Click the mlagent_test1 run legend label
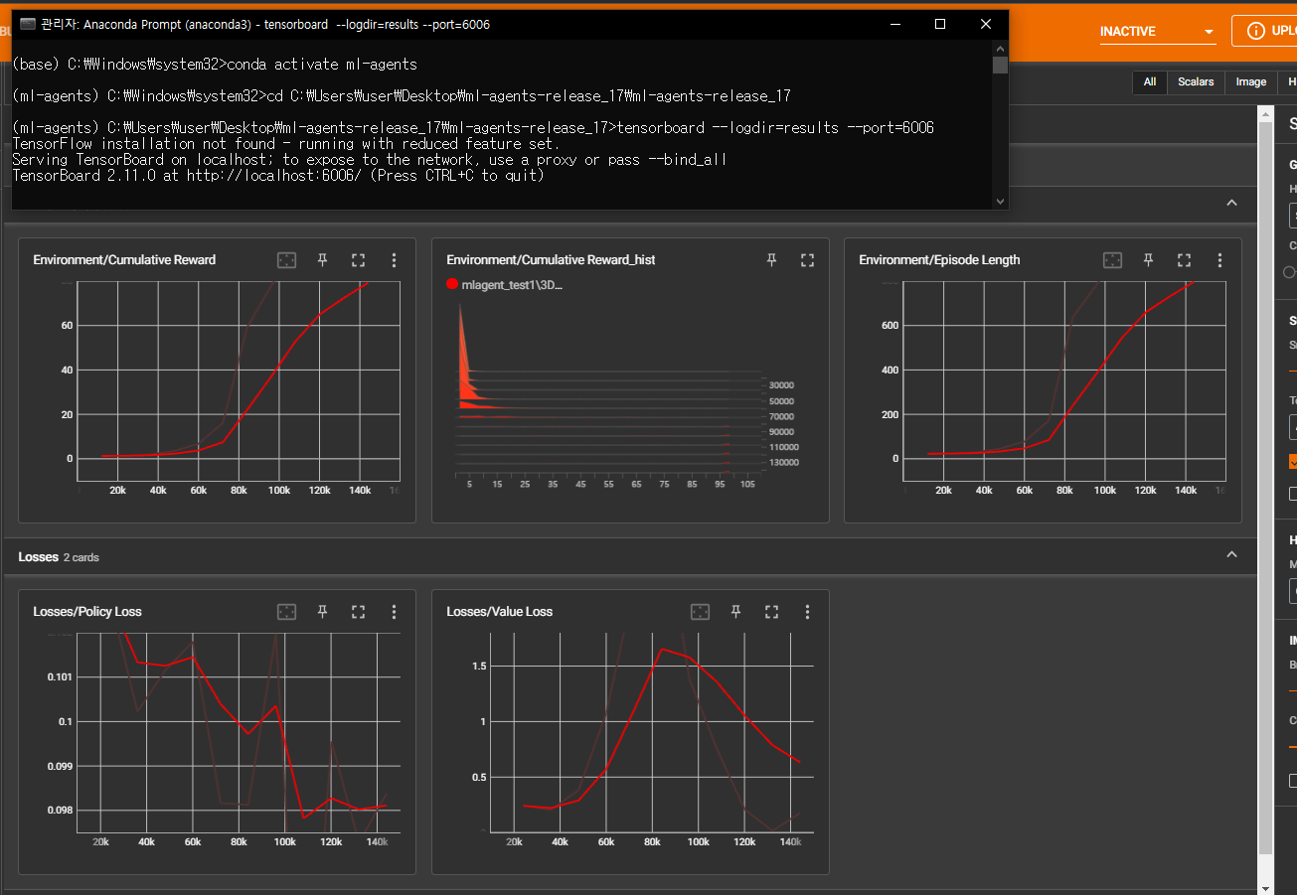The image size is (1297, 895). pyautogui.click(x=513, y=285)
